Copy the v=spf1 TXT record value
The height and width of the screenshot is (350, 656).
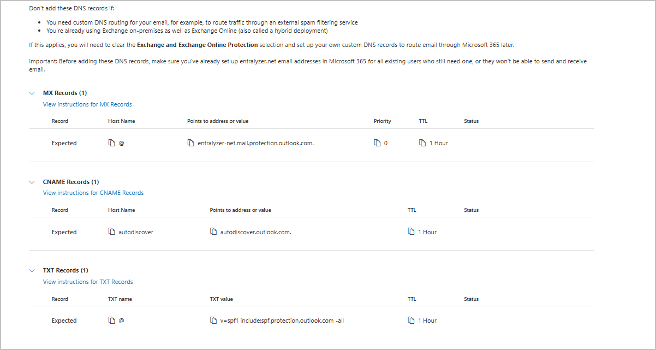[213, 321]
